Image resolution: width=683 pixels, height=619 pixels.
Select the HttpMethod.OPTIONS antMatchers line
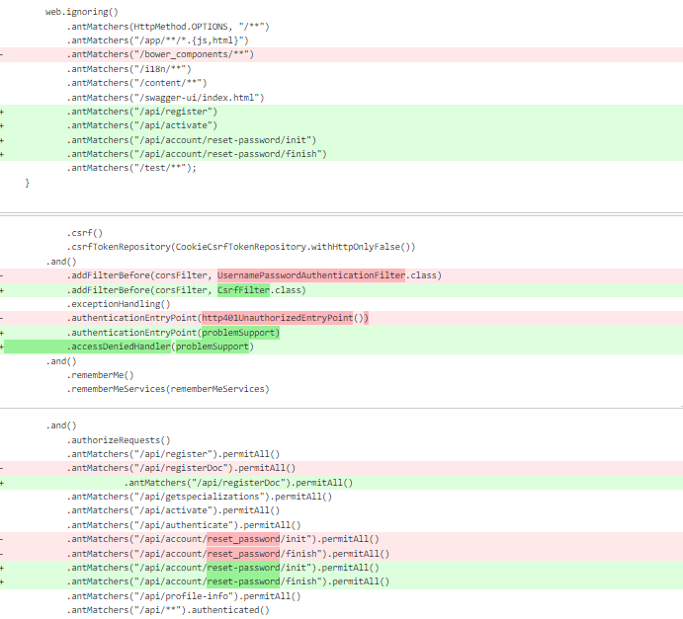pos(168,27)
